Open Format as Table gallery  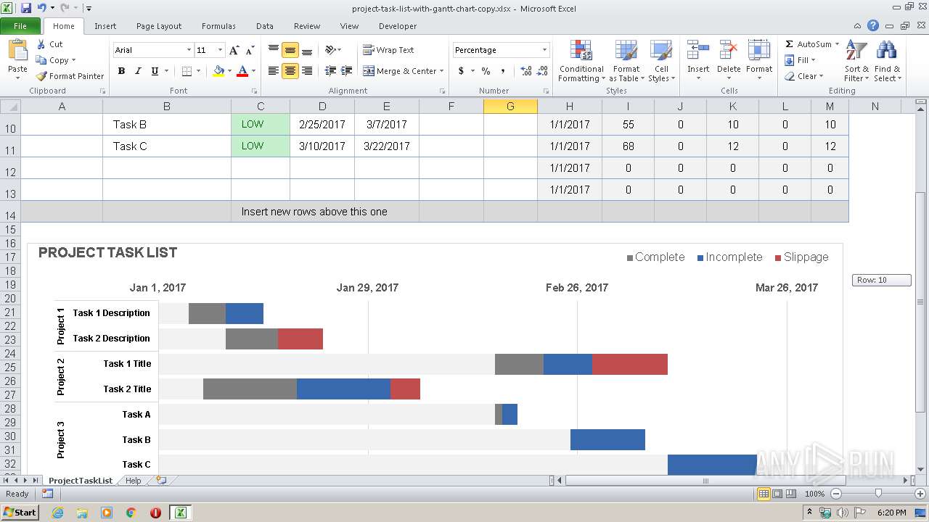point(626,62)
